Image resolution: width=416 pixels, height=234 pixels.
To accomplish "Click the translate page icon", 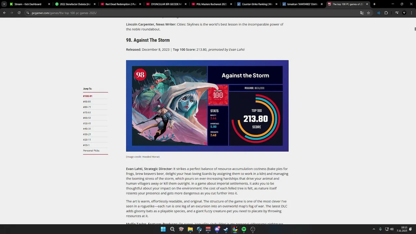I will (362, 13).
